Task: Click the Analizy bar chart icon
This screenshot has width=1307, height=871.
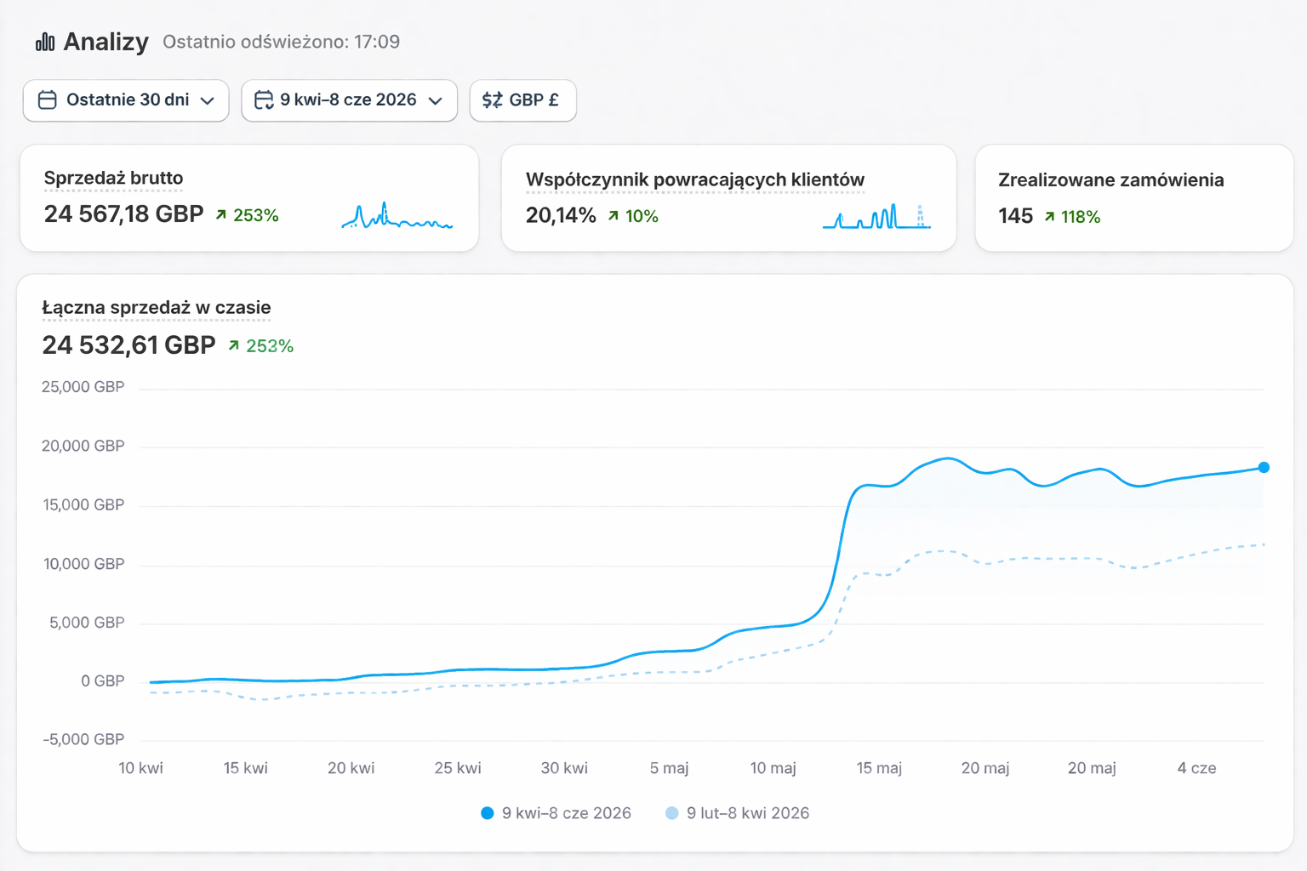Action: (45, 42)
